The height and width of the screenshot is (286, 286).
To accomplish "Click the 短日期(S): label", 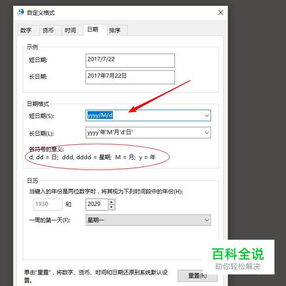I will click(42, 116).
